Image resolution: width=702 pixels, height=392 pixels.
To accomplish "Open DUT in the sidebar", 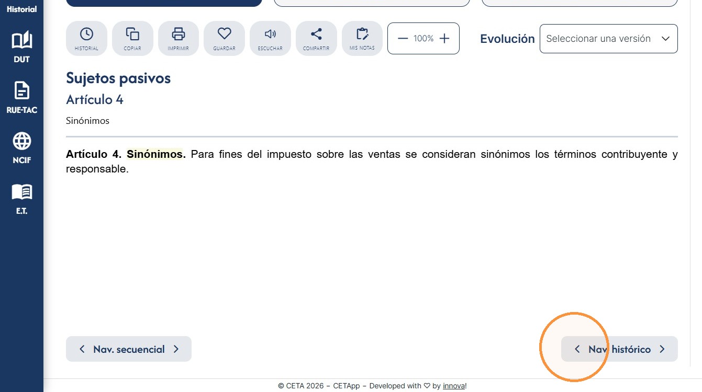I will pos(21,47).
